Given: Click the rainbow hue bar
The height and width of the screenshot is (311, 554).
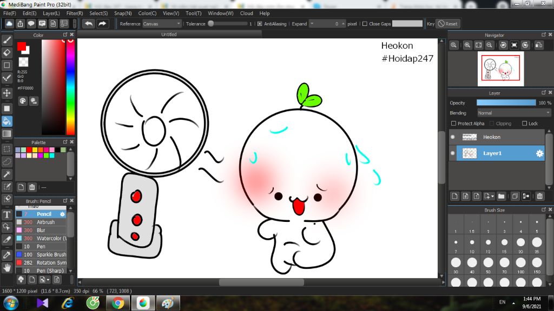Looking at the screenshot, I should click(70, 87).
